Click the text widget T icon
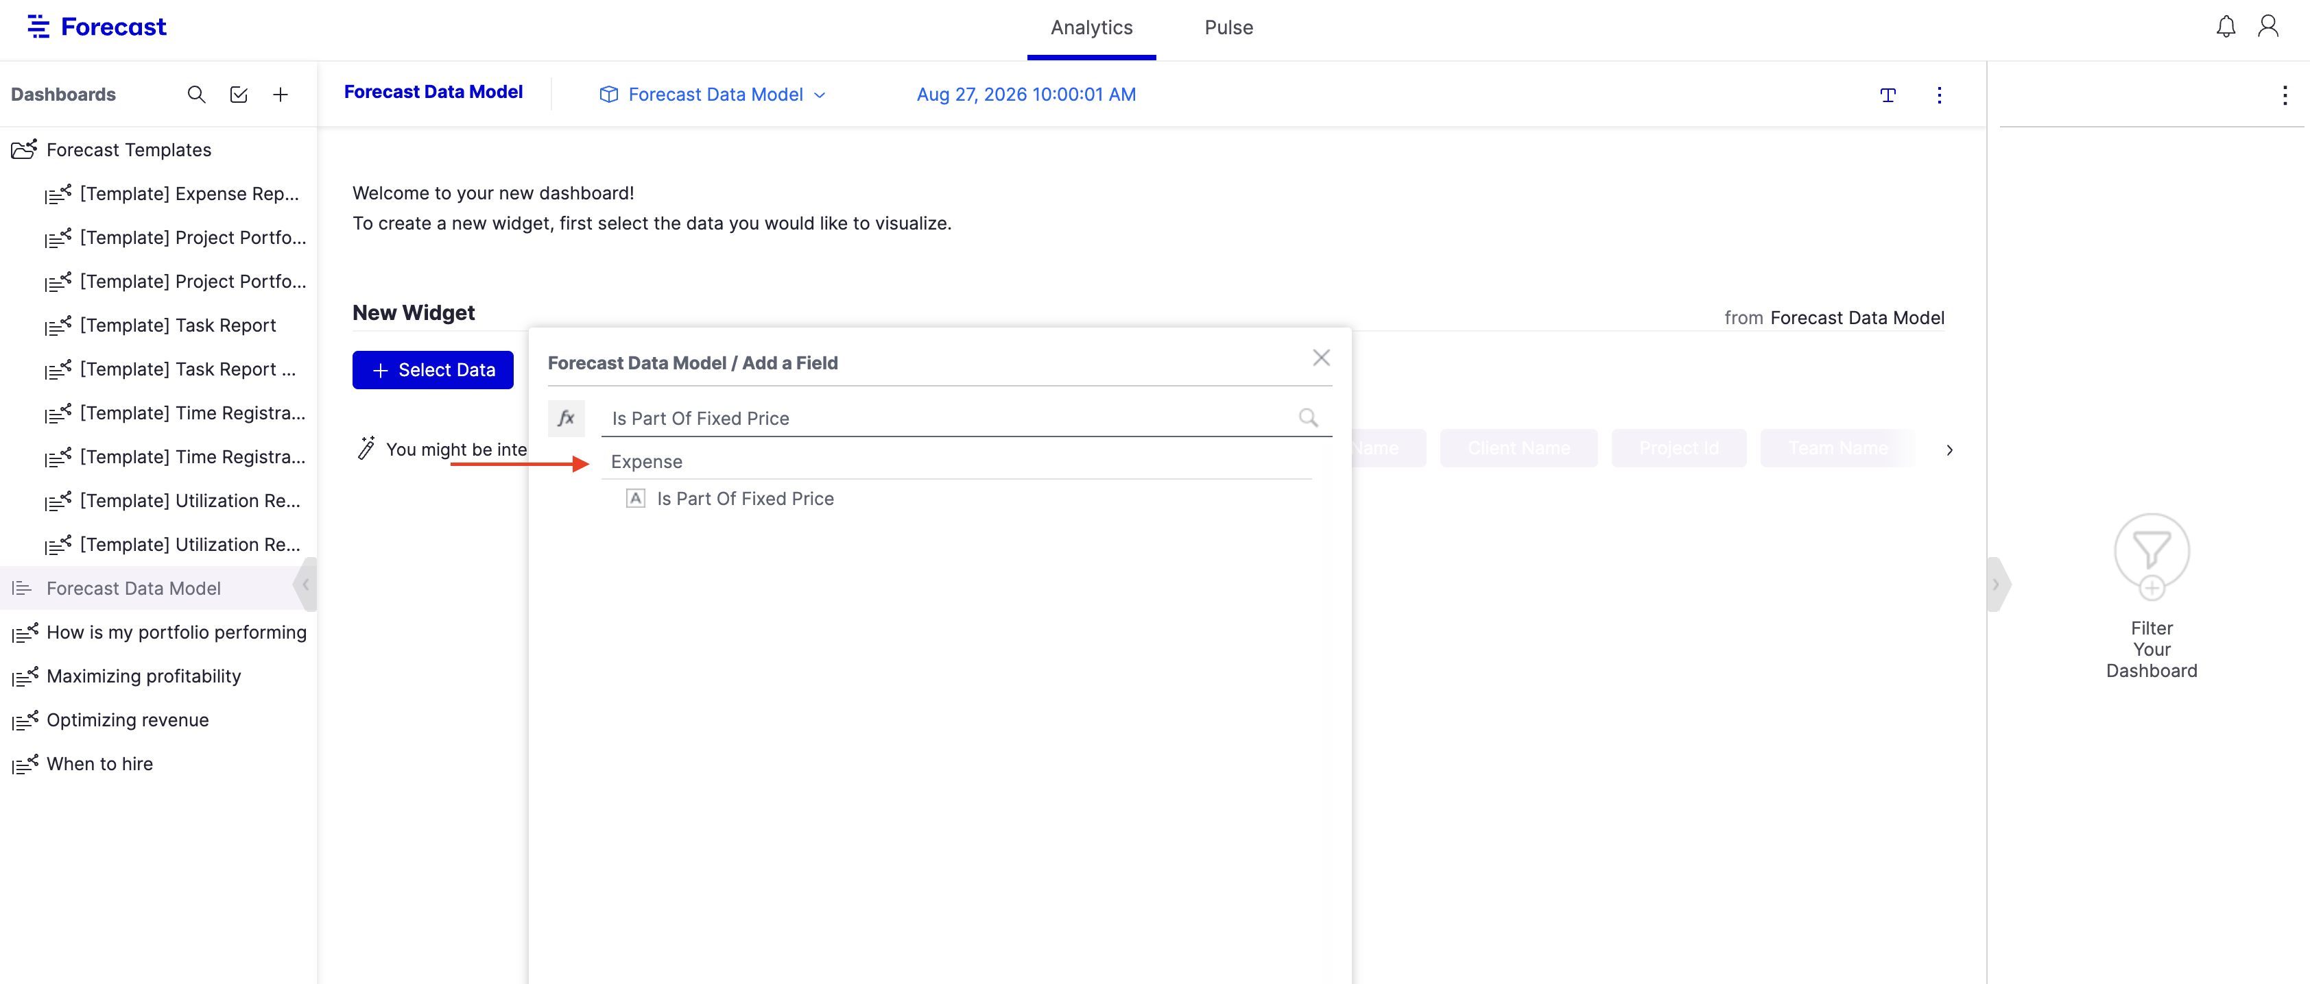The image size is (2310, 984). pos(1888,95)
